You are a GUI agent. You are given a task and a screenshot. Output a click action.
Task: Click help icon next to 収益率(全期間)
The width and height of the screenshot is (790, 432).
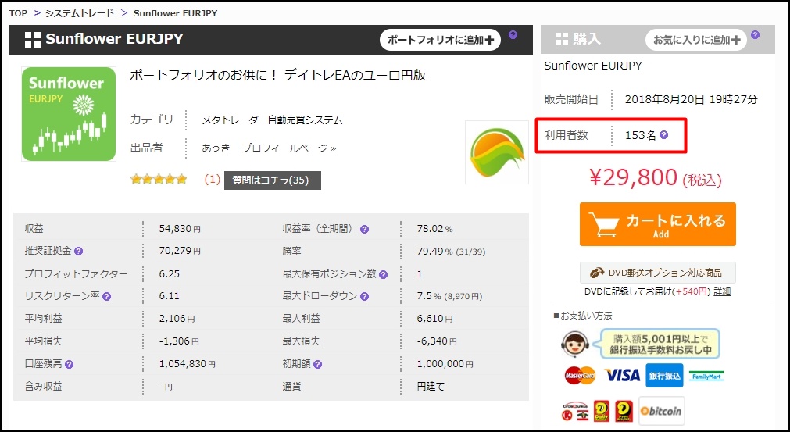(364, 229)
